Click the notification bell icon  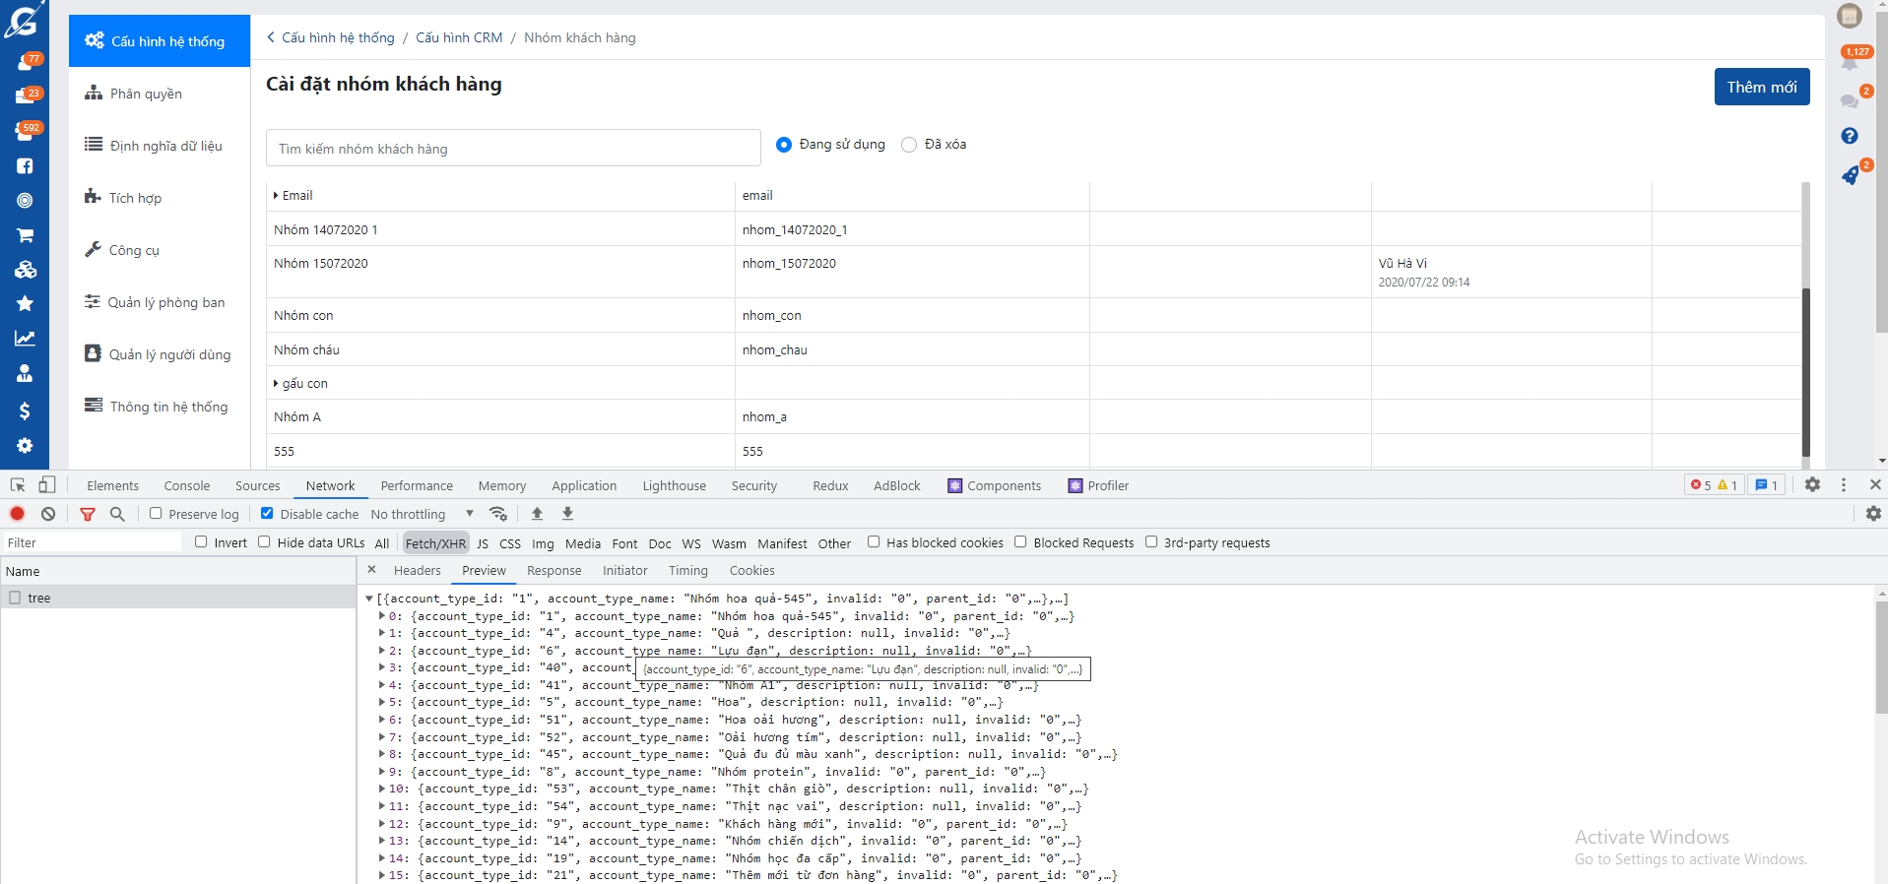pyautogui.click(x=1849, y=63)
